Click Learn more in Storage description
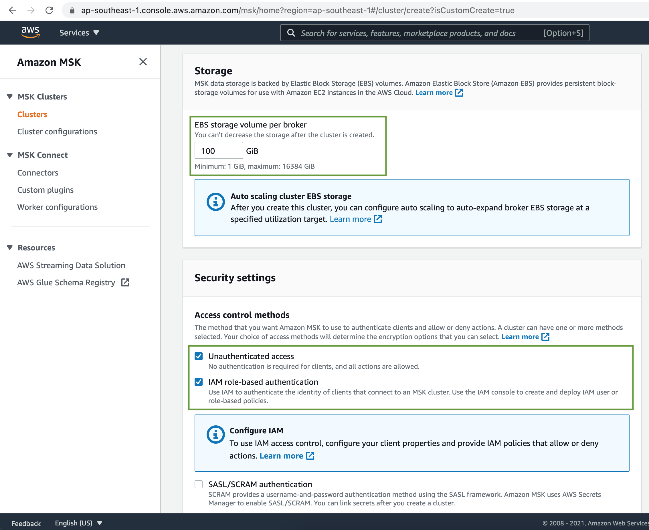Image resolution: width=649 pixels, height=530 pixels. (x=434, y=93)
